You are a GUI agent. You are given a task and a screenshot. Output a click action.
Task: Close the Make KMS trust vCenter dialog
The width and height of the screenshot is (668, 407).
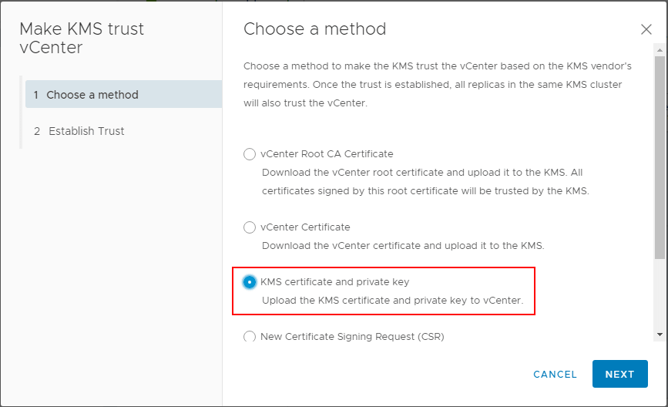(646, 29)
